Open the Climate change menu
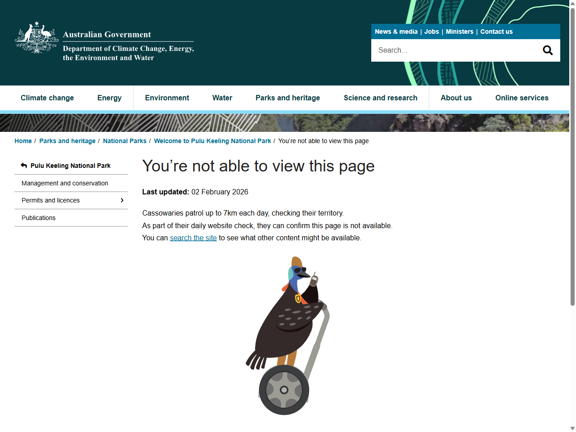576x432 pixels. coord(47,98)
